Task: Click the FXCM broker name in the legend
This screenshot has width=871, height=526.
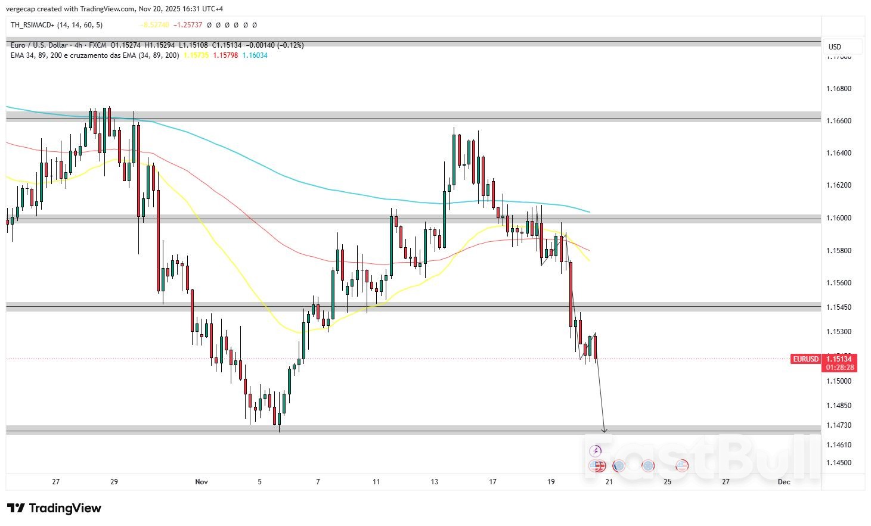Action: 97,45
